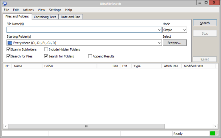Open the Edit menu
Screen dimensions: 221x138
(16, 10)
